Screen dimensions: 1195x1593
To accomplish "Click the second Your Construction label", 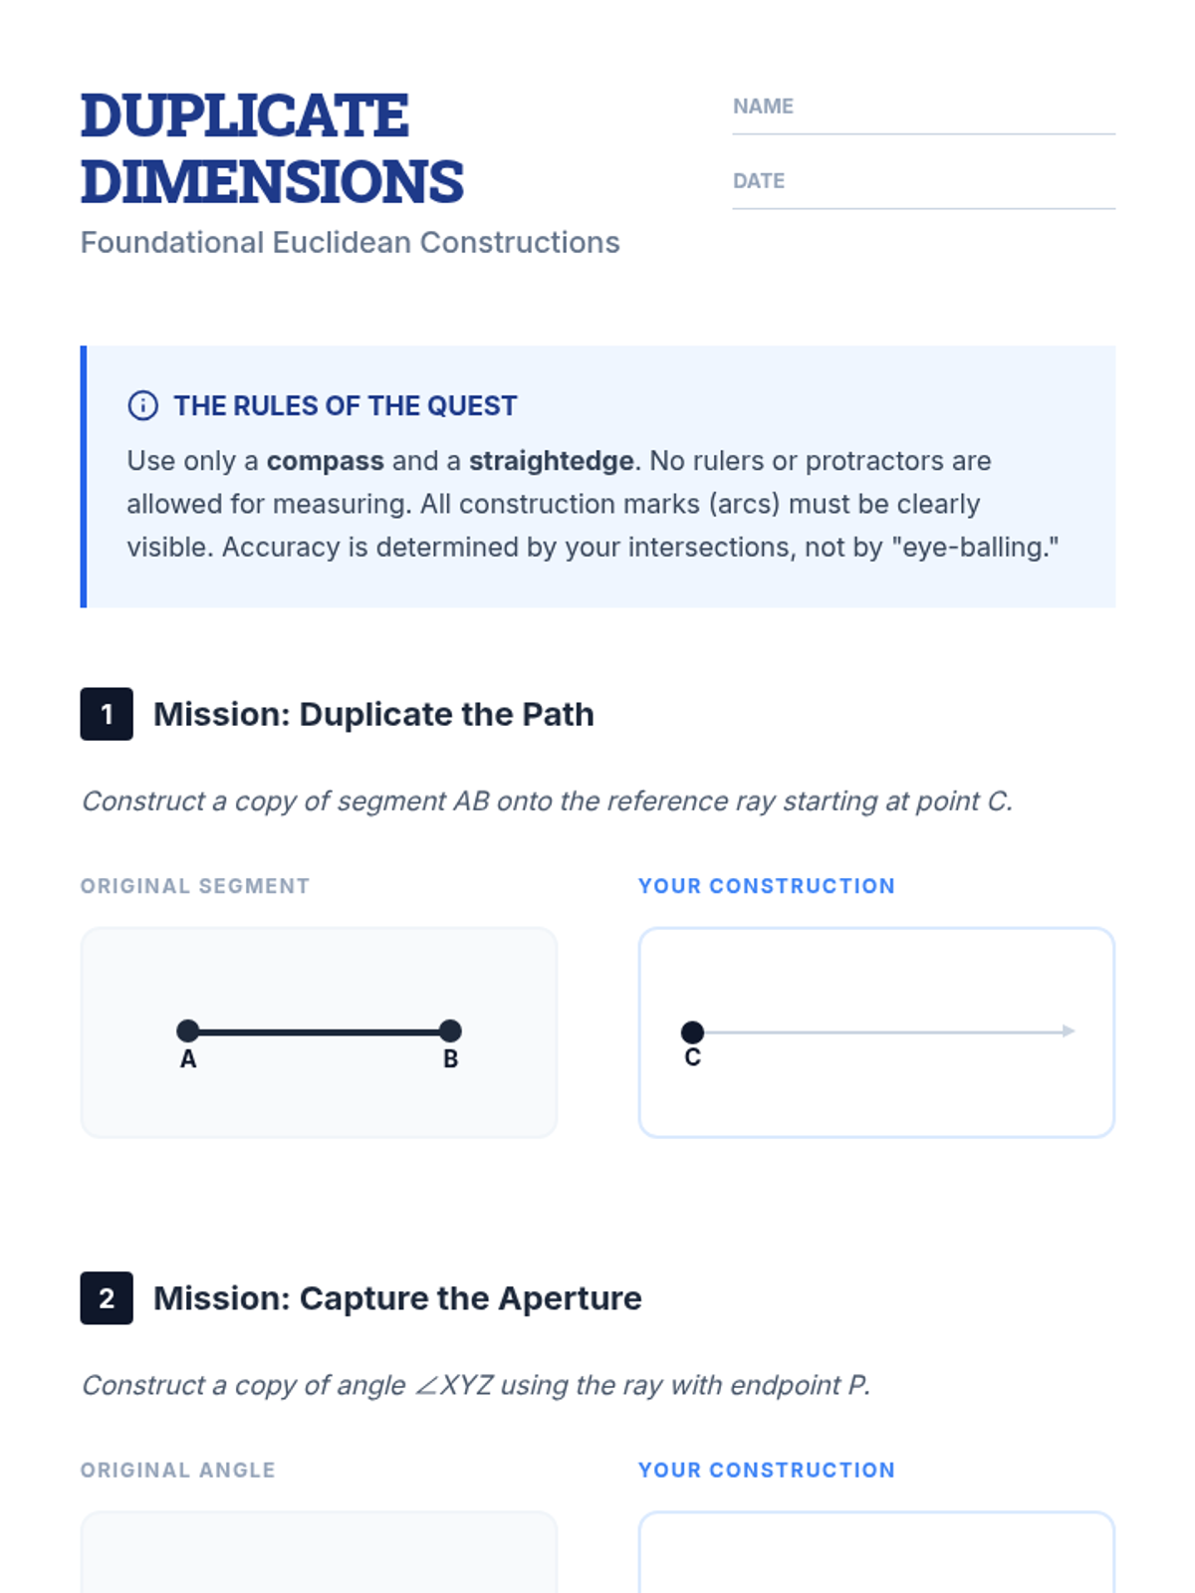I will pos(767,1471).
